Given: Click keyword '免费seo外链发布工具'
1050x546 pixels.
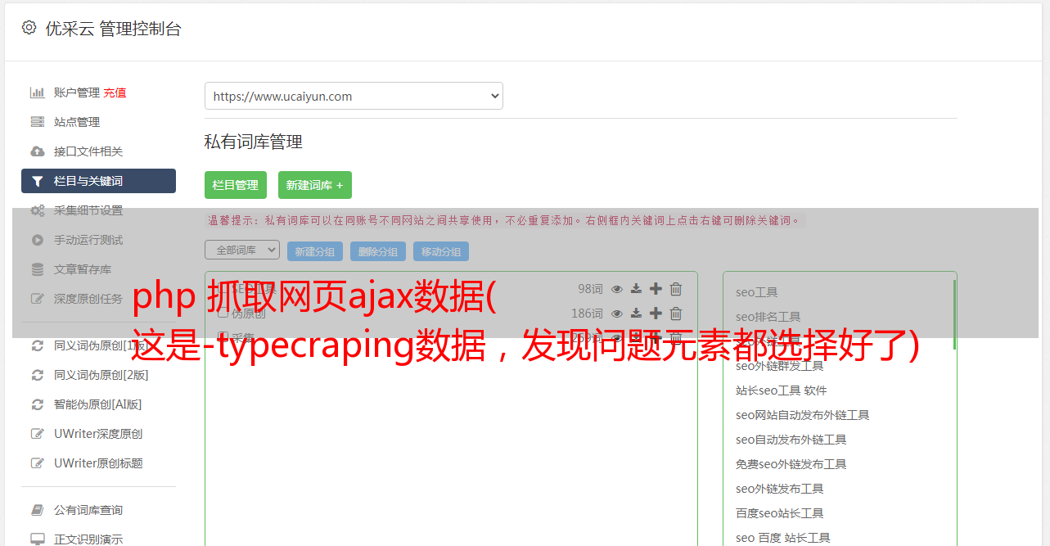Looking at the screenshot, I should [x=791, y=464].
